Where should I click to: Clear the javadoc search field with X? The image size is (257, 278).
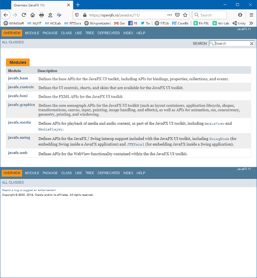pos(252,43)
